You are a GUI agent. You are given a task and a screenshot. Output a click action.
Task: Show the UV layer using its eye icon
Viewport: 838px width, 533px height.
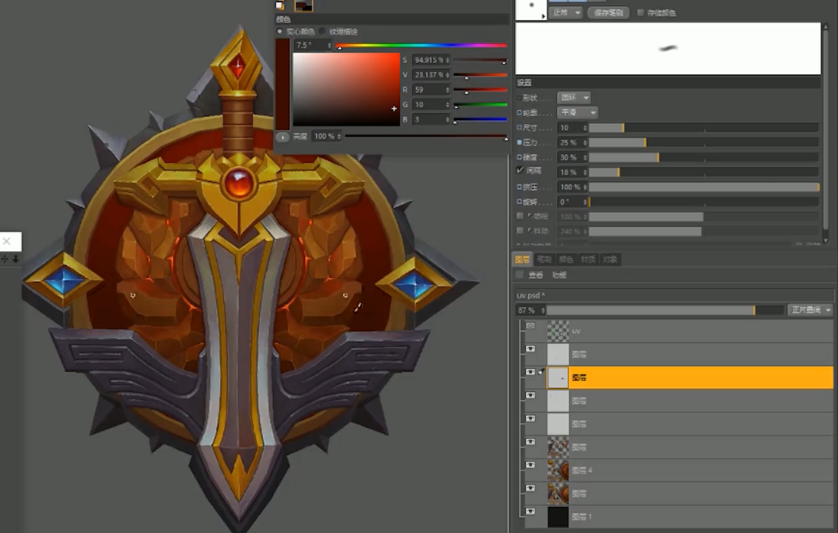coord(530,326)
